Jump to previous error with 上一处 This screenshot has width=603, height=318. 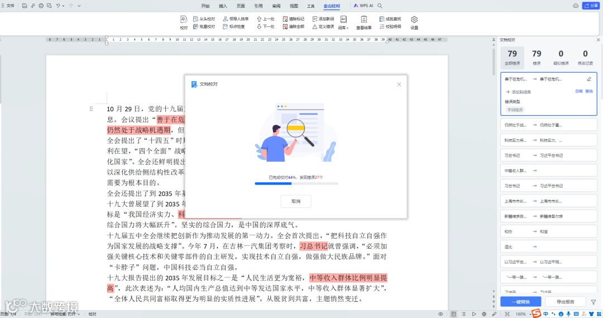(x=265, y=19)
